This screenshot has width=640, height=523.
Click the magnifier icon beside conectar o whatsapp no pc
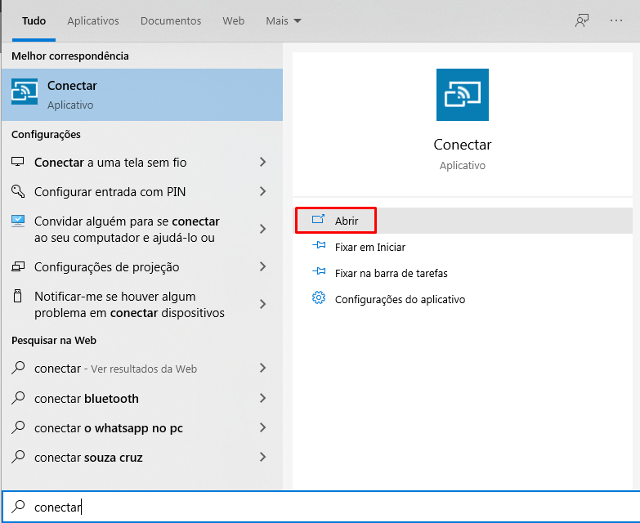(x=18, y=427)
